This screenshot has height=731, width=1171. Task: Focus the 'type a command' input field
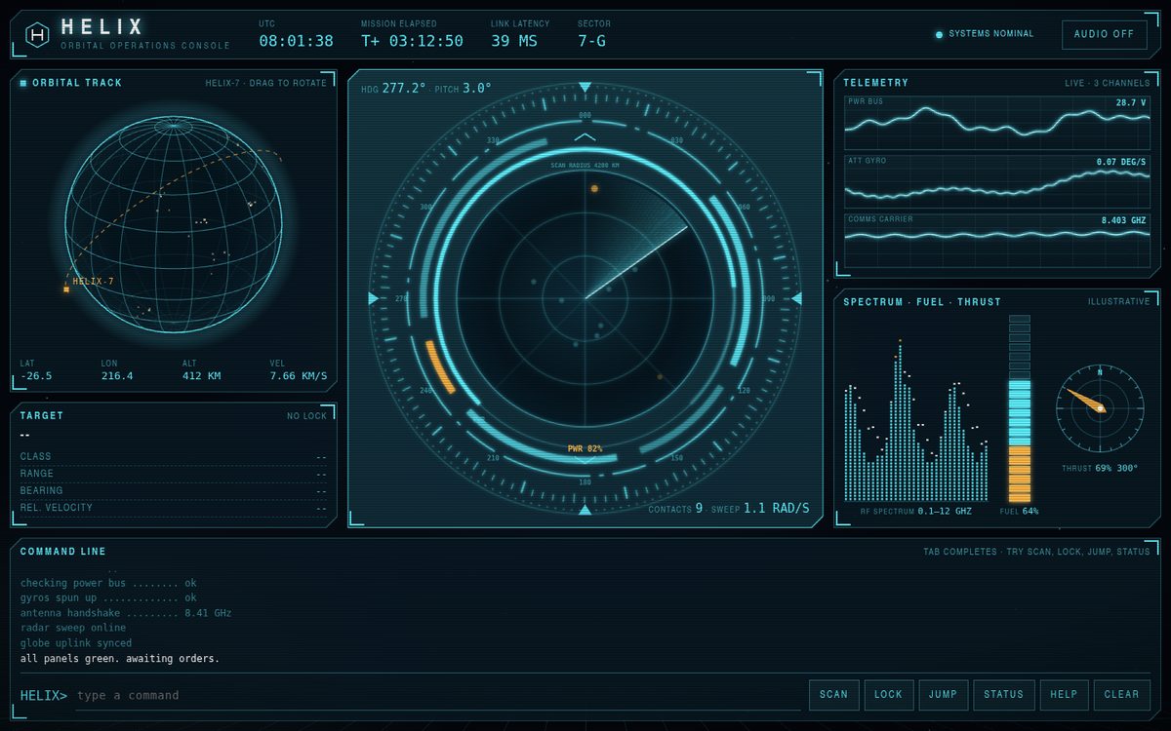pos(437,695)
